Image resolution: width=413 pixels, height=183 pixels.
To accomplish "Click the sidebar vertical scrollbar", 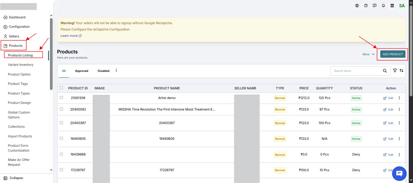I will pos(51,54).
